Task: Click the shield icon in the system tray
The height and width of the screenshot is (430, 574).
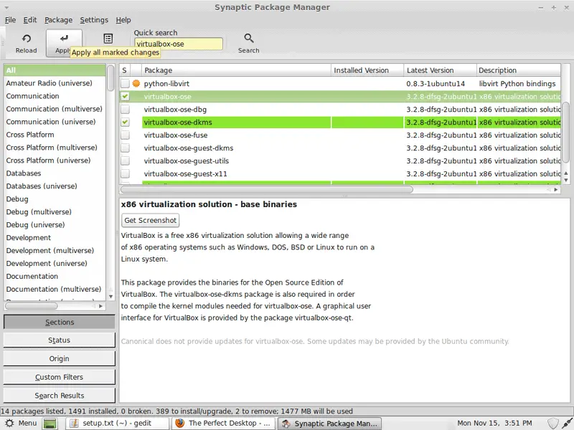Action: (552, 424)
